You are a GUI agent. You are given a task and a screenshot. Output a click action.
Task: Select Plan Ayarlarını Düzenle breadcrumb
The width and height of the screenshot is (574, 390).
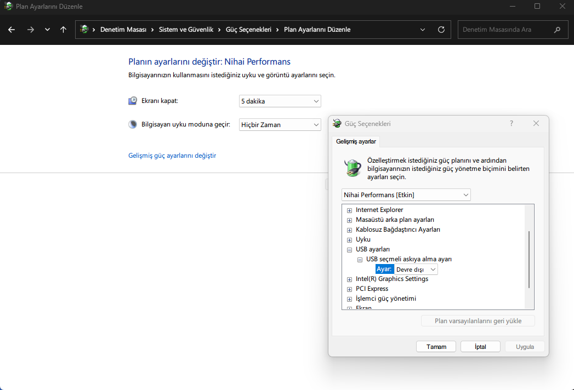[x=317, y=30]
